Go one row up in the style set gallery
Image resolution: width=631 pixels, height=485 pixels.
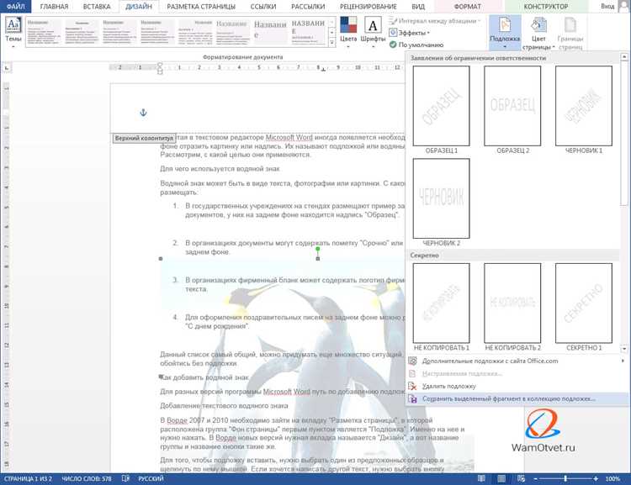click(332, 22)
